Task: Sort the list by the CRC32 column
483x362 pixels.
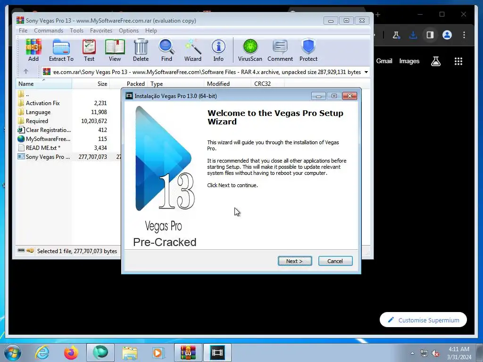Action: click(267, 84)
